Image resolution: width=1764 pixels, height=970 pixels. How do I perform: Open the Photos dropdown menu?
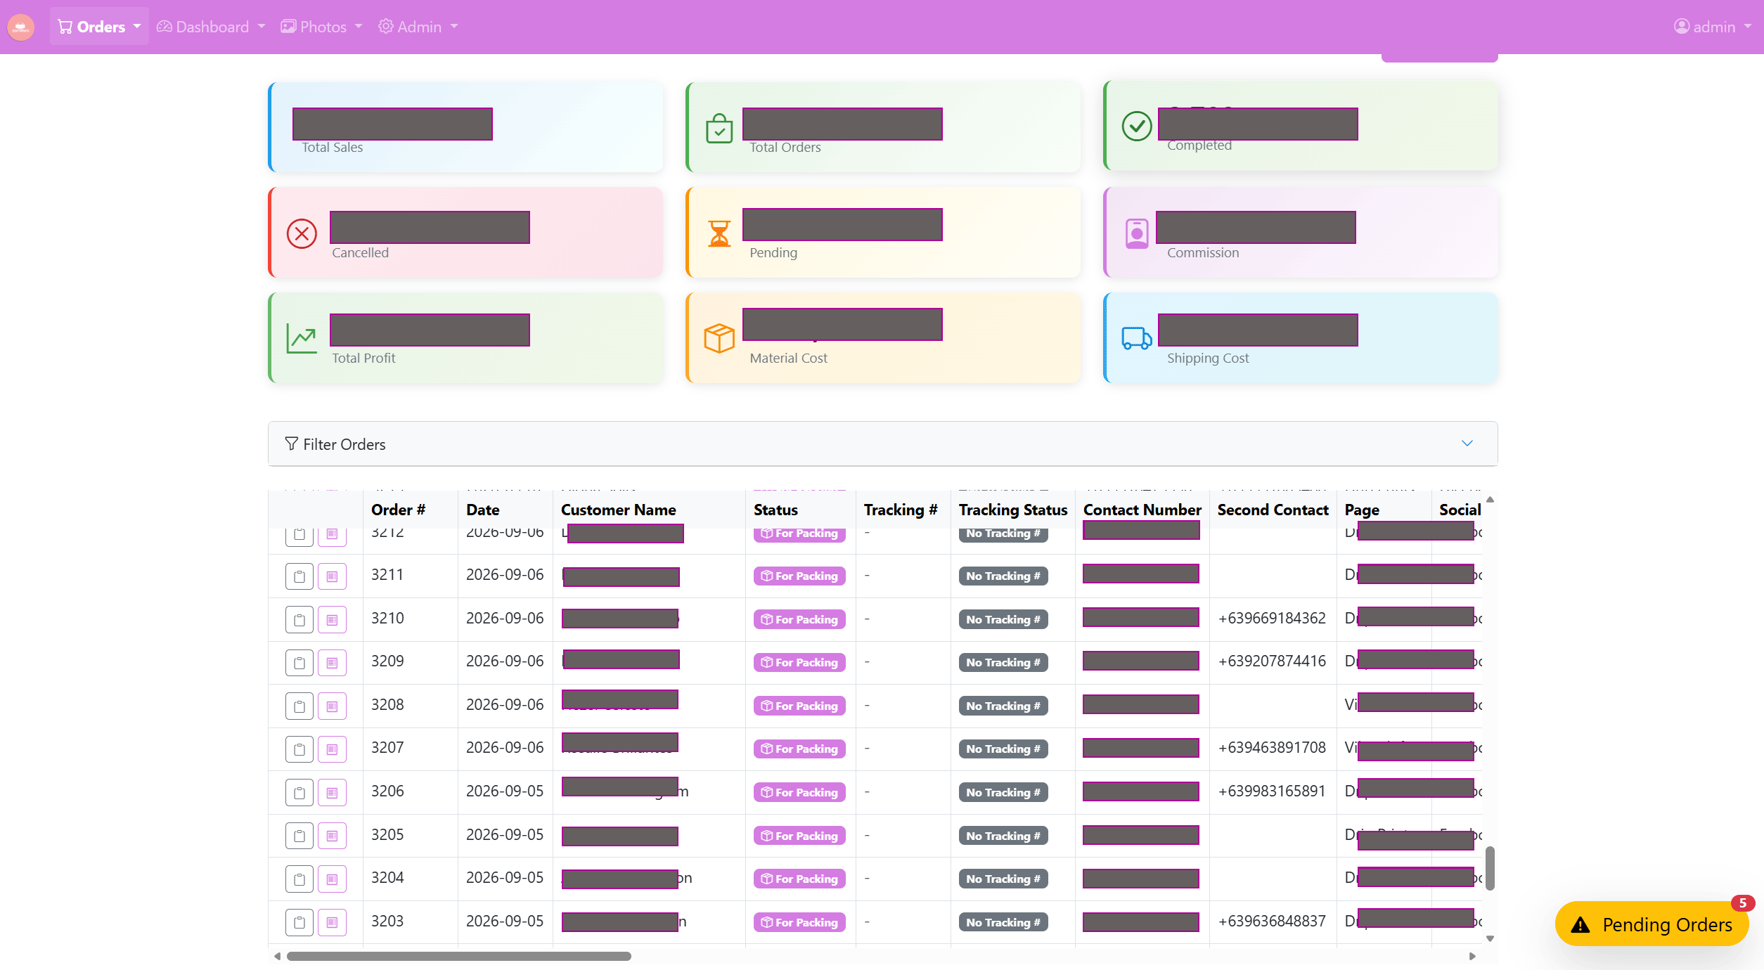tap(321, 27)
